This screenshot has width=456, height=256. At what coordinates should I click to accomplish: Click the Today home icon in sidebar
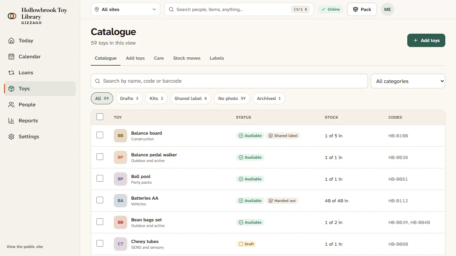[11, 41]
